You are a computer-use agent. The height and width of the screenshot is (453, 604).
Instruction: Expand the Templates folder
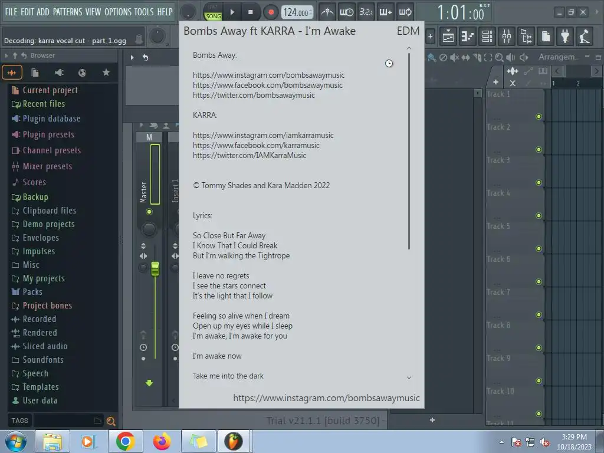[x=35, y=387]
